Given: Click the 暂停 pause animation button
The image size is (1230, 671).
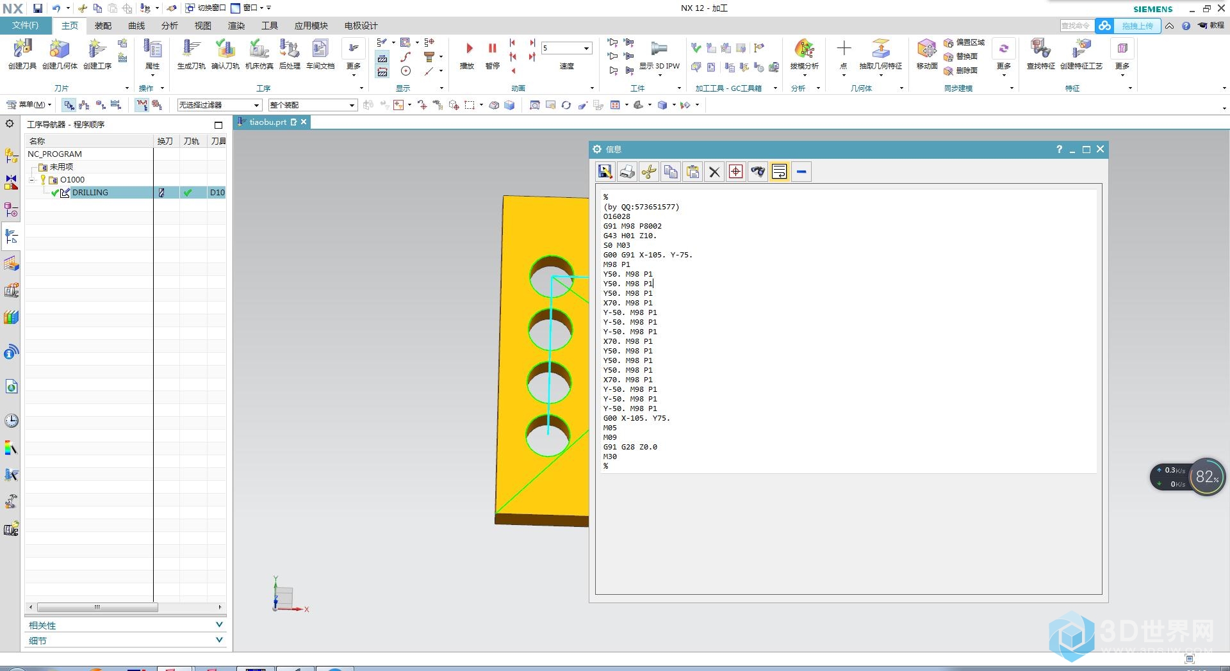Looking at the screenshot, I should pos(493,49).
